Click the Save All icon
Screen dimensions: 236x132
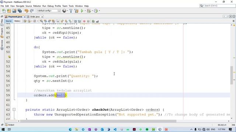pyautogui.click(x=20, y=11)
